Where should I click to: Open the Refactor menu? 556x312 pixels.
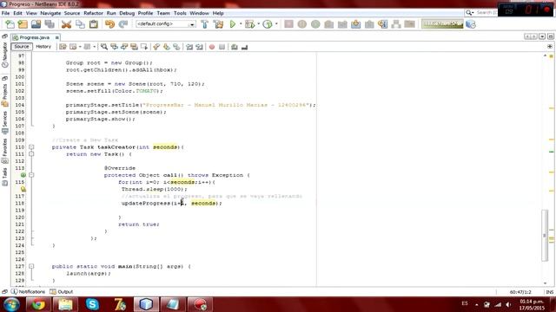point(93,13)
